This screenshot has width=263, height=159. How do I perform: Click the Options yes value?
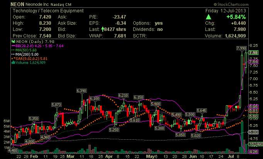pyautogui.click(x=159, y=23)
